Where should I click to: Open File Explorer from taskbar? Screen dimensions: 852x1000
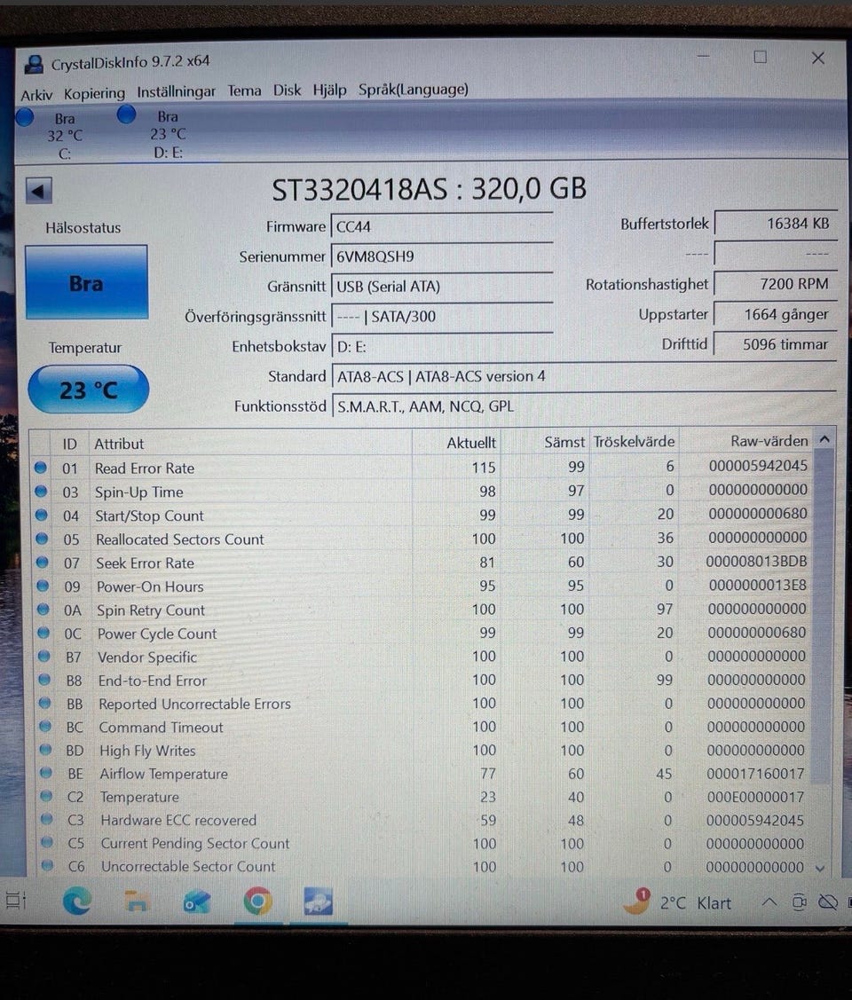136,902
